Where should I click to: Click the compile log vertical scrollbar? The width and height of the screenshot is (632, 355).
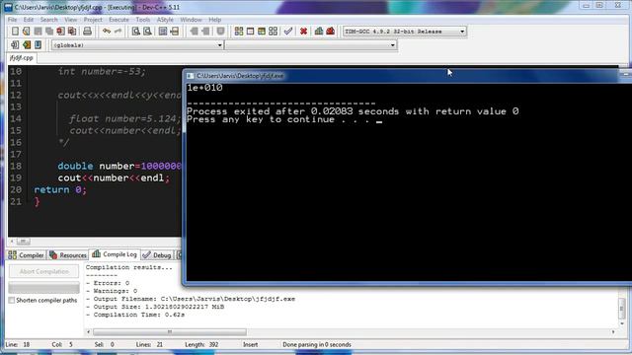point(622,309)
